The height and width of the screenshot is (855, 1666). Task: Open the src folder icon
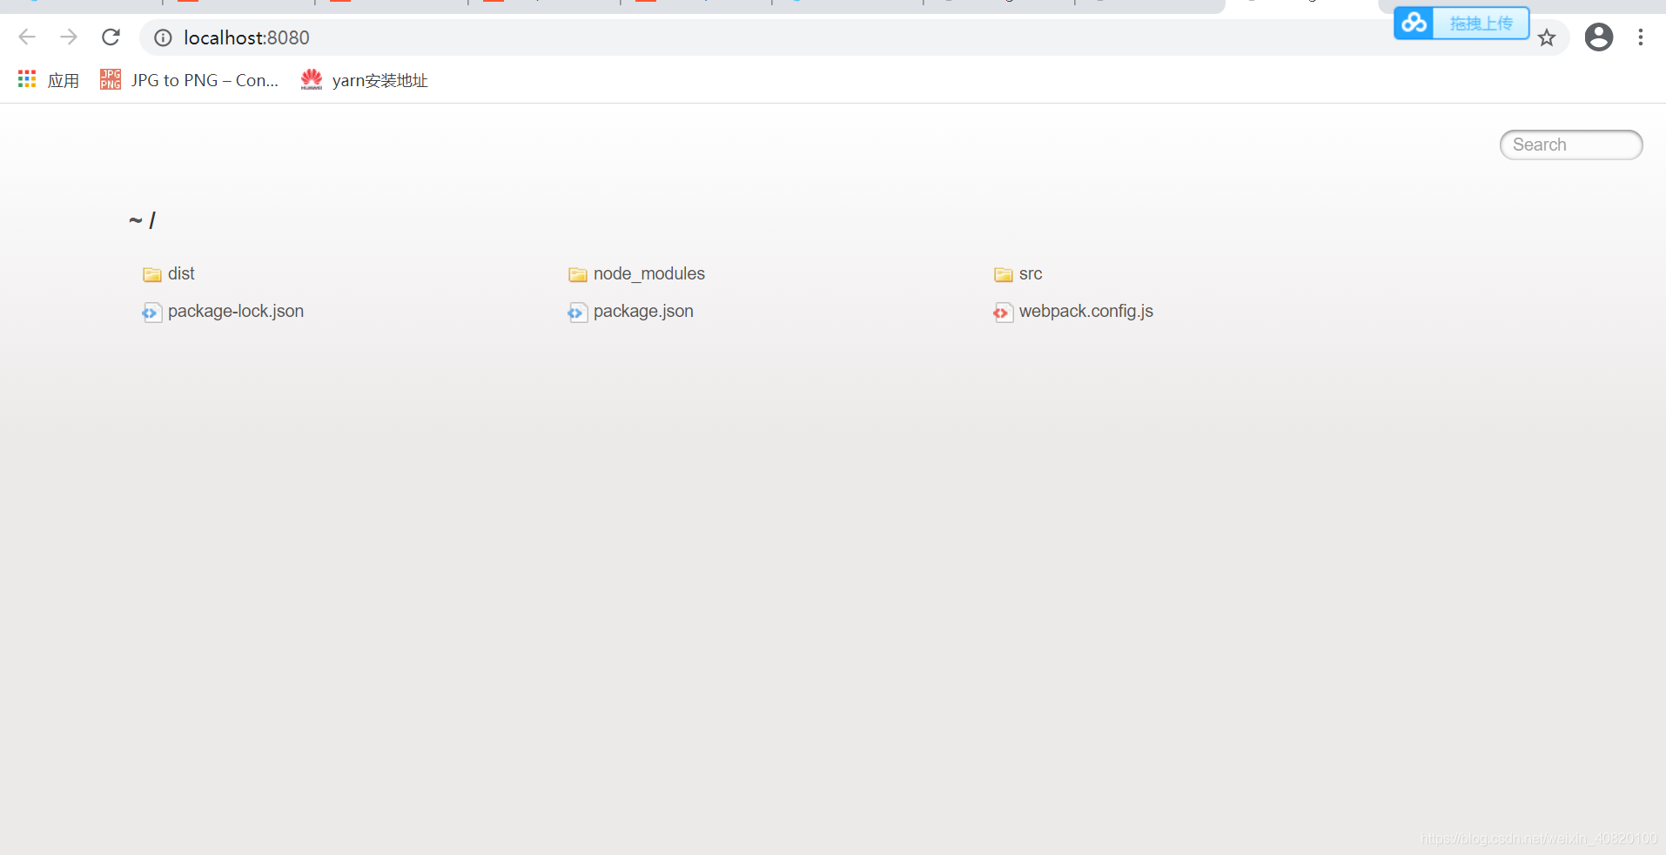[1002, 274]
